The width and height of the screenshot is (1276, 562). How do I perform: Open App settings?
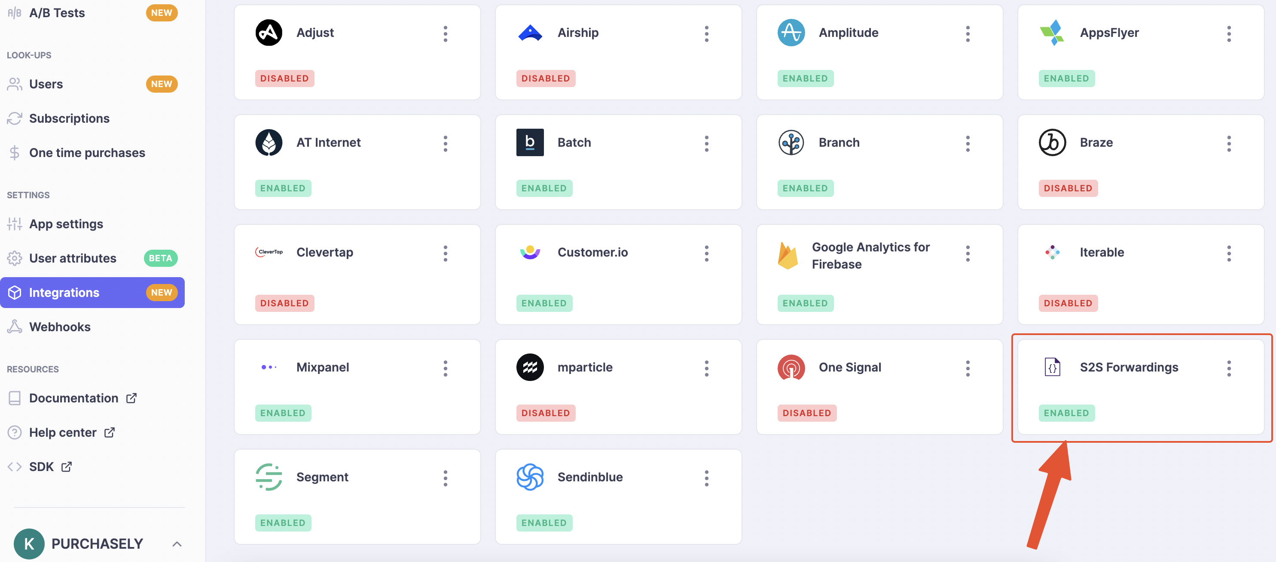(92, 224)
